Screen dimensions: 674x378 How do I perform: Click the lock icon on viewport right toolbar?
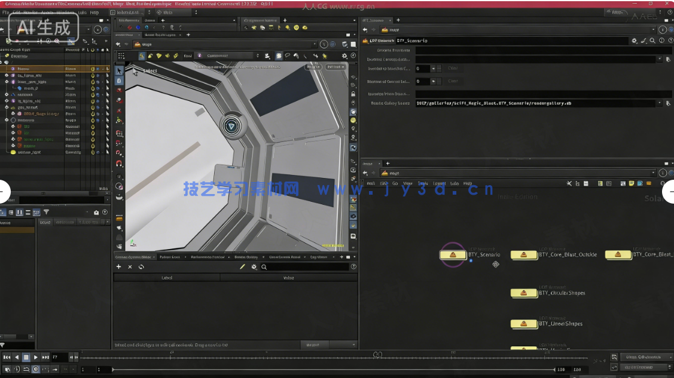point(353,94)
